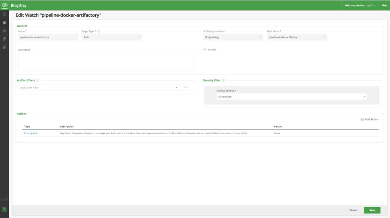Open the Minimal Severity dropdown
Viewport: 390px width, 218px height.
291,96
